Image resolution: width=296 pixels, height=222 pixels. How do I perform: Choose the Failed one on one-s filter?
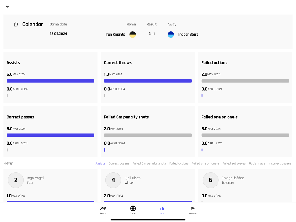click(x=205, y=163)
